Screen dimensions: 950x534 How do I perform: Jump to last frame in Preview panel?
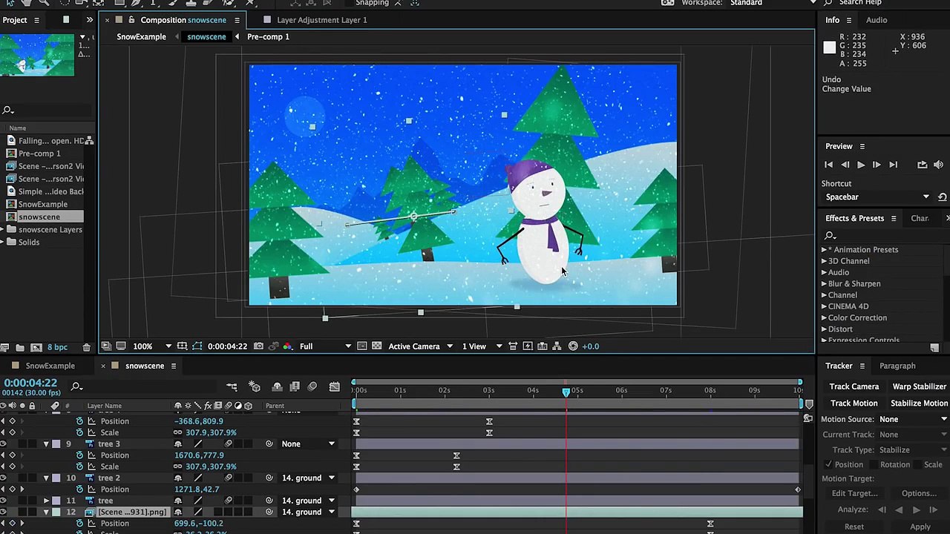tap(893, 165)
